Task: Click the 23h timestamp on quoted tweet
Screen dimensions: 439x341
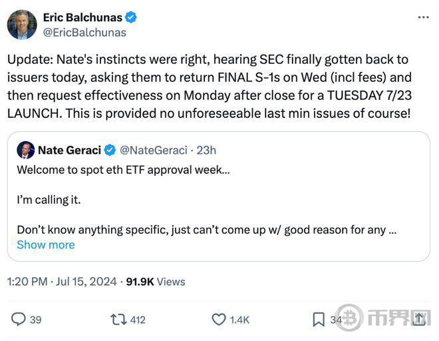Action: click(206, 151)
